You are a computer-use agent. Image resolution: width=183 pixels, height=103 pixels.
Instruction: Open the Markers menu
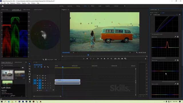pos(18,3)
